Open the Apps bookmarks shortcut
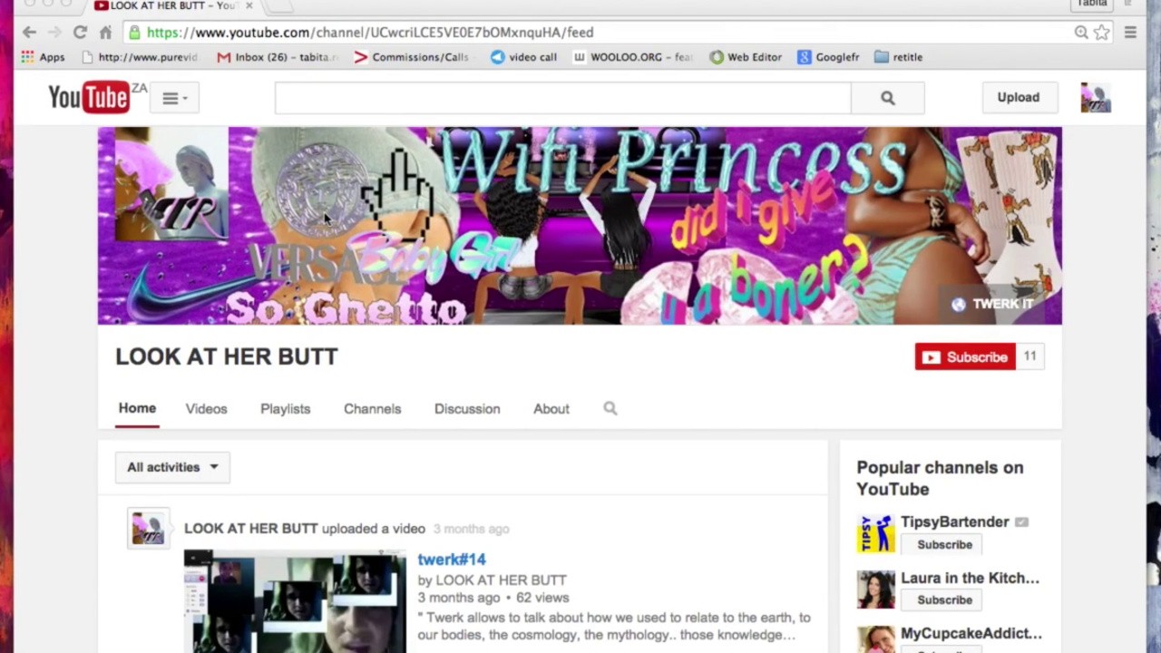 tap(43, 57)
